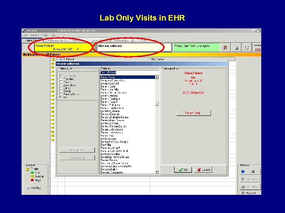
Task: Open the EHR application icon in the title bar
Action: pyautogui.click(x=24, y=31)
